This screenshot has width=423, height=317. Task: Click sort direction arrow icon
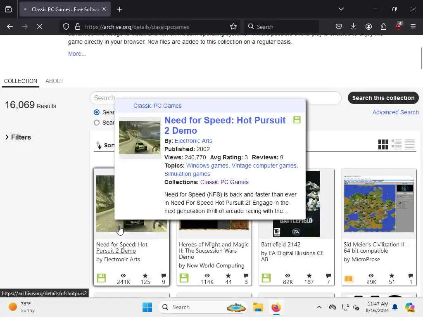(x=99, y=145)
